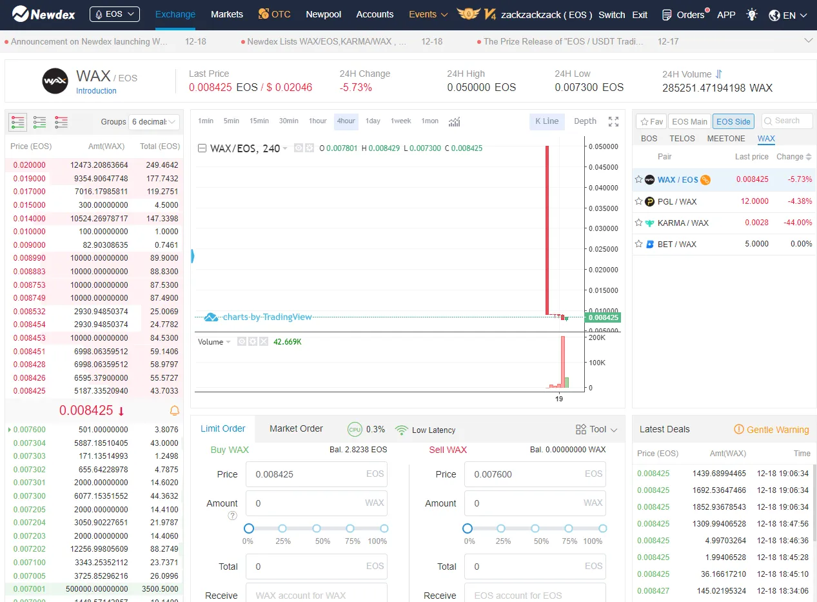Switch chart to K Line view

(547, 121)
